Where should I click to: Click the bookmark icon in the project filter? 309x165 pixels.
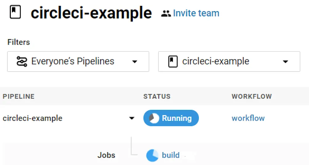point(173,62)
